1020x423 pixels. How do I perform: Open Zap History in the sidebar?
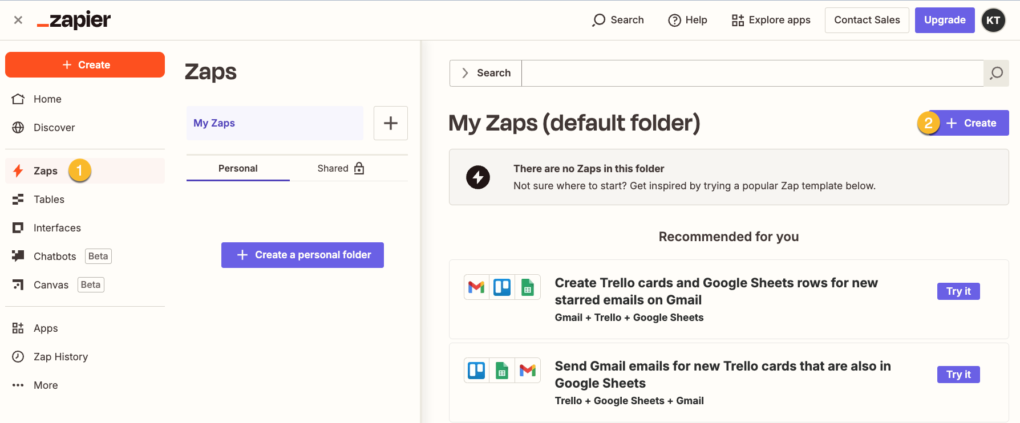tap(85, 357)
